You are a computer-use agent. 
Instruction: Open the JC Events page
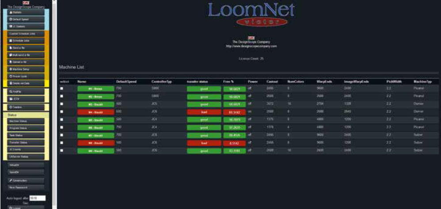point(26,150)
